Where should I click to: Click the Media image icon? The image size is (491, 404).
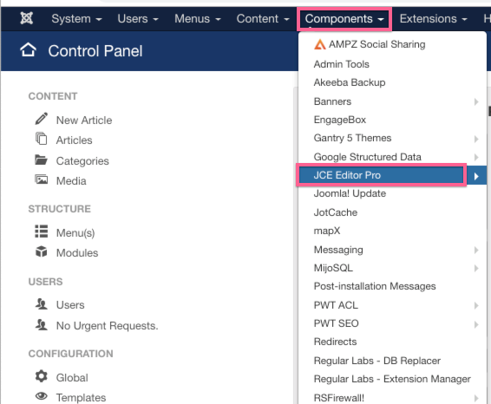point(42,179)
